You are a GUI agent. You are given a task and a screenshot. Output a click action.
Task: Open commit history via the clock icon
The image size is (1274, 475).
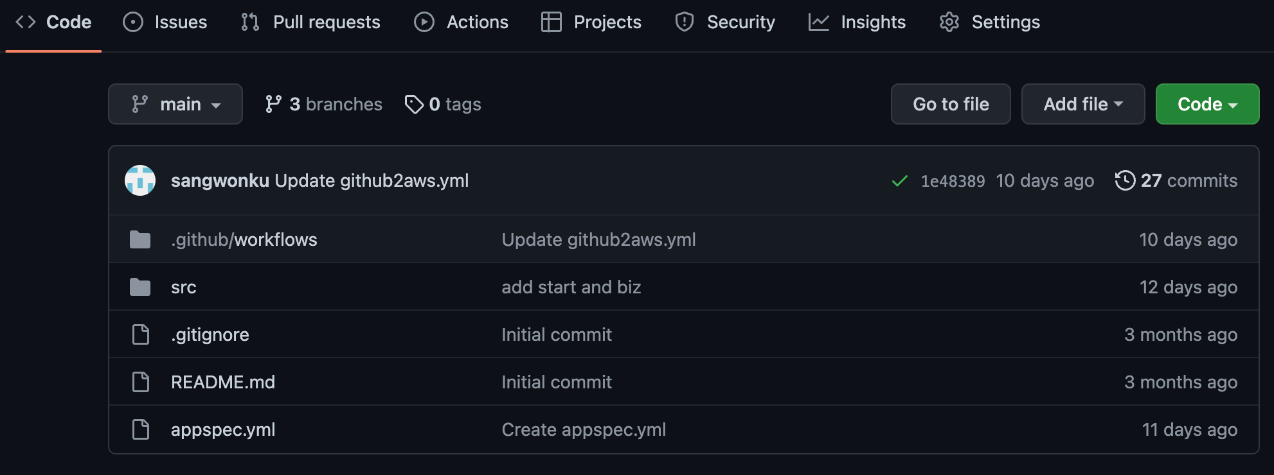click(1125, 180)
